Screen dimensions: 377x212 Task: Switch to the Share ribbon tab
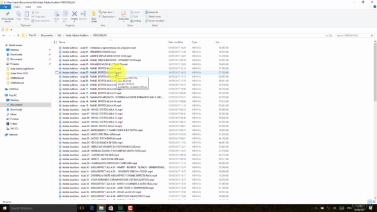28,6
